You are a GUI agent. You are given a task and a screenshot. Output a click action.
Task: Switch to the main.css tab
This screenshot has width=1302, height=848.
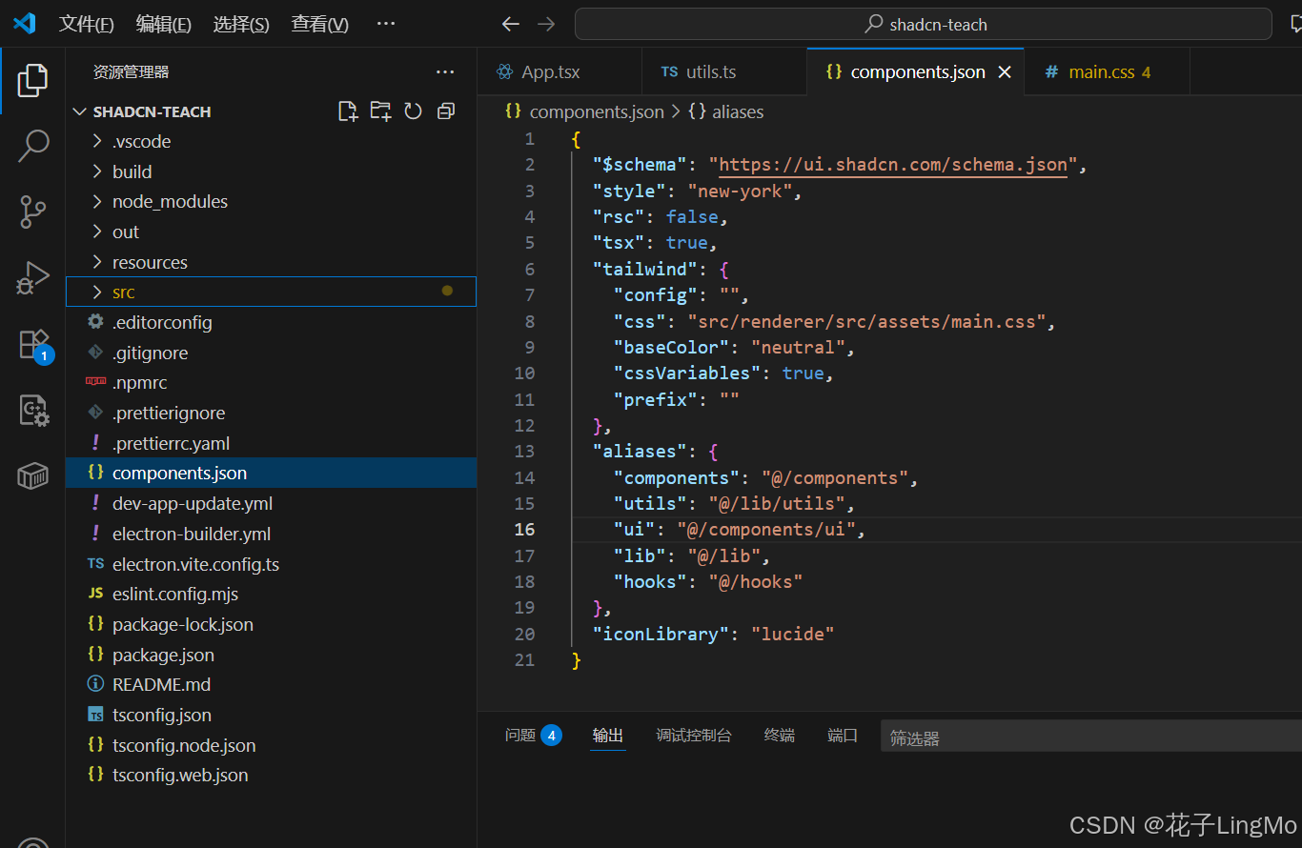coord(1107,72)
